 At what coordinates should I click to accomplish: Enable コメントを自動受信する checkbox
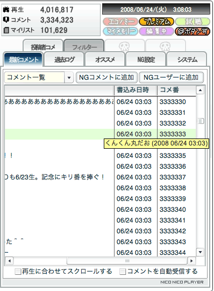(x=123, y=272)
